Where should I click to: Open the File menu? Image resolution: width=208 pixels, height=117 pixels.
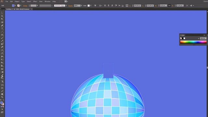pos(6,1)
